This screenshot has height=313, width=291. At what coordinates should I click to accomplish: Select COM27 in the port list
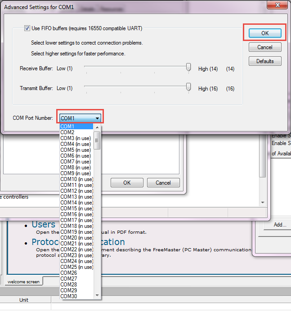(76, 279)
